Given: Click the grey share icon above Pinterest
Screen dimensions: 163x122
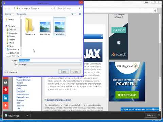Looking at the screenshot, I should click(6, 83).
